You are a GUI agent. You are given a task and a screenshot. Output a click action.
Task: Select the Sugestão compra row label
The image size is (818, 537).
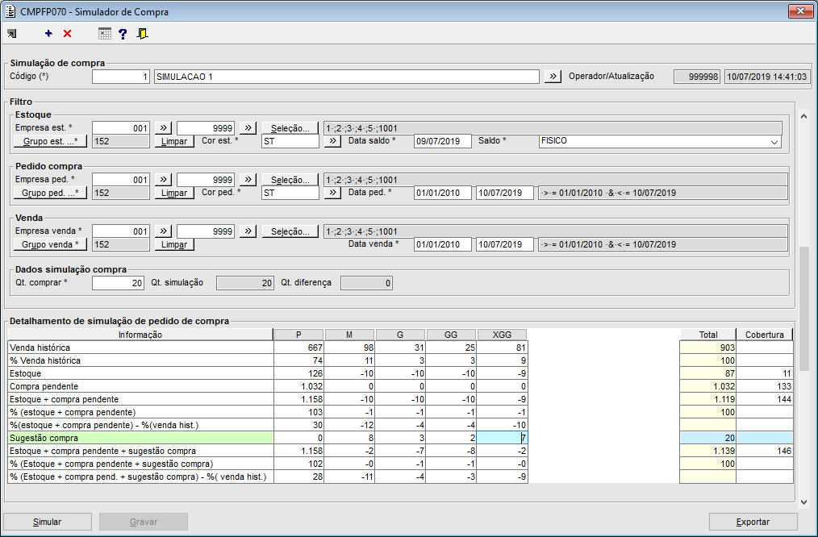point(141,438)
